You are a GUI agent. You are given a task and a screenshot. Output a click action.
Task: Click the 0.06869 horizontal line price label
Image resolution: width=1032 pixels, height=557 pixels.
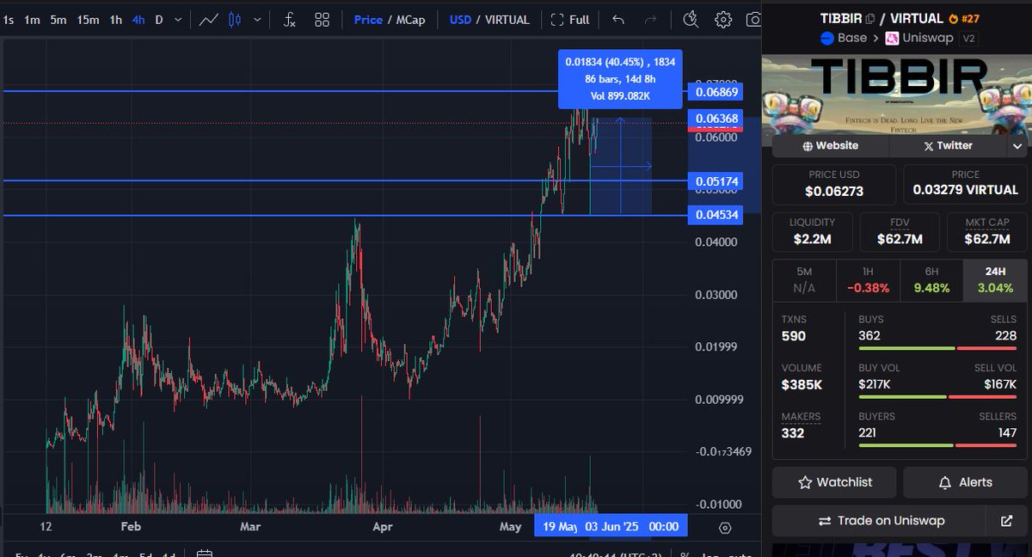[716, 91]
